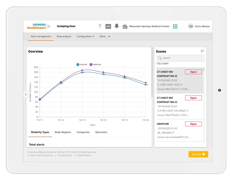This screenshot has height=181, width=232.
Task: Click the help question mark icon
Action: click(100, 26)
